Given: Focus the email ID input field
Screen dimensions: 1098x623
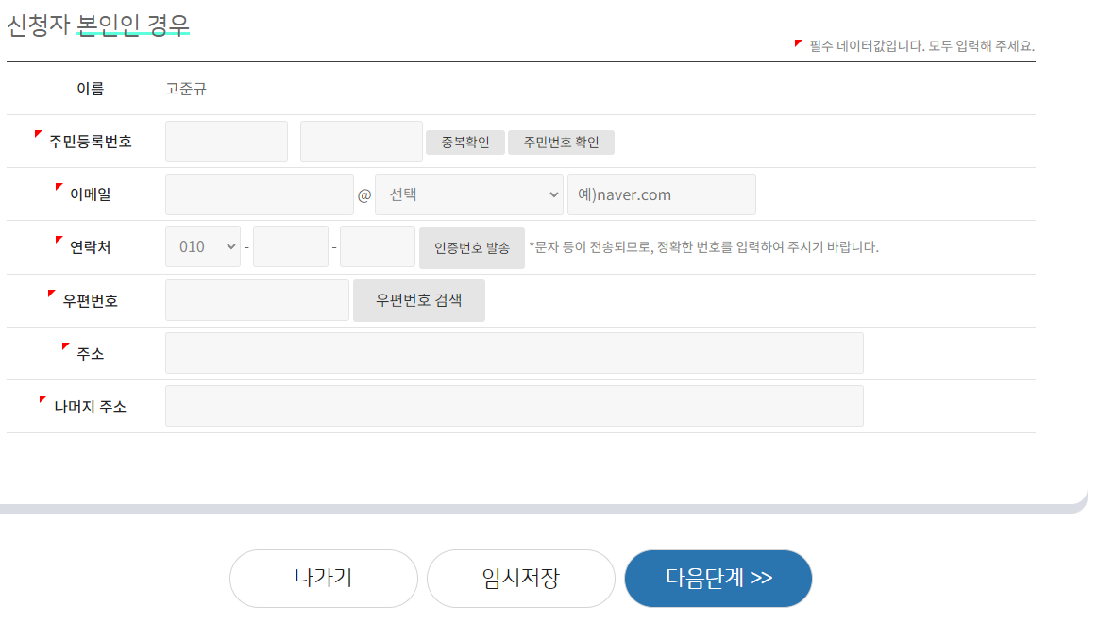Looking at the screenshot, I should click(x=259, y=194).
